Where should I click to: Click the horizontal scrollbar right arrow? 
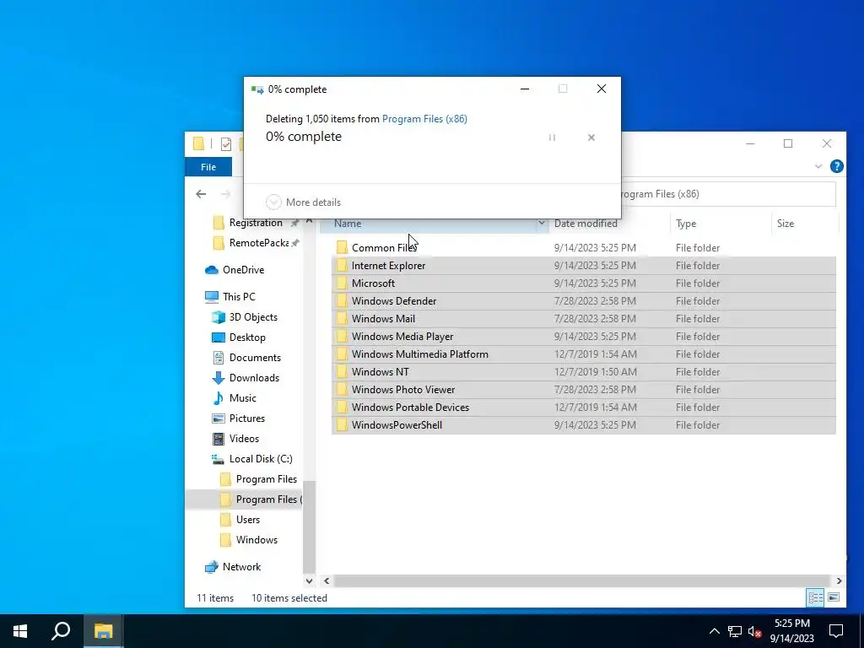pos(840,580)
